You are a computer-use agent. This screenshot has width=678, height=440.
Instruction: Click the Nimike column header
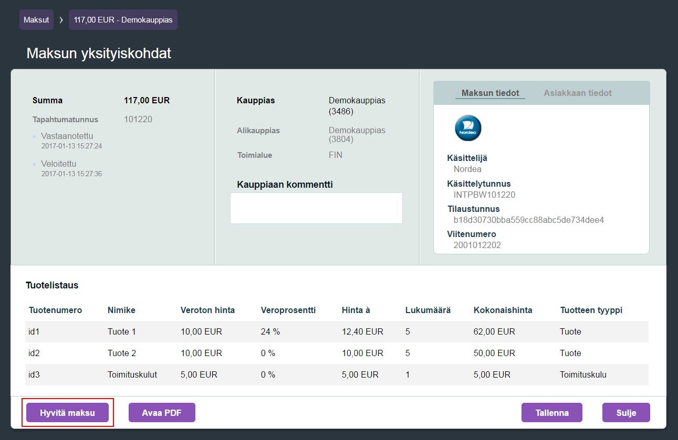point(121,310)
